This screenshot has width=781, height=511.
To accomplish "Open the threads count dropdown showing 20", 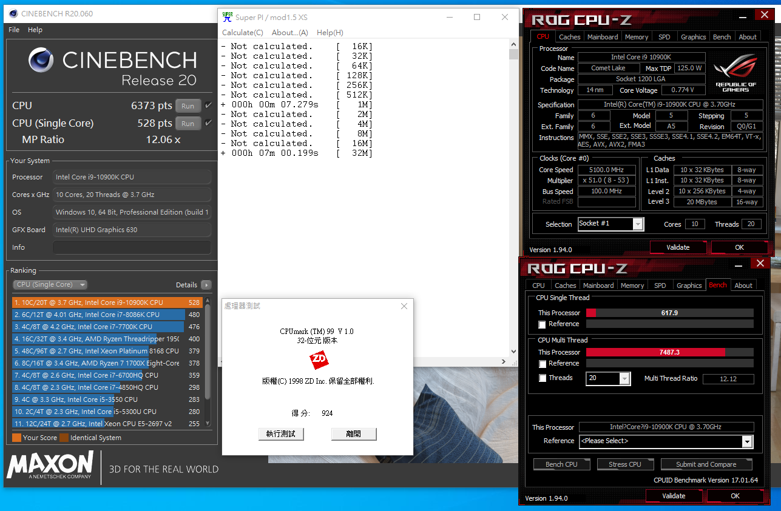I will click(x=608, y=378).
